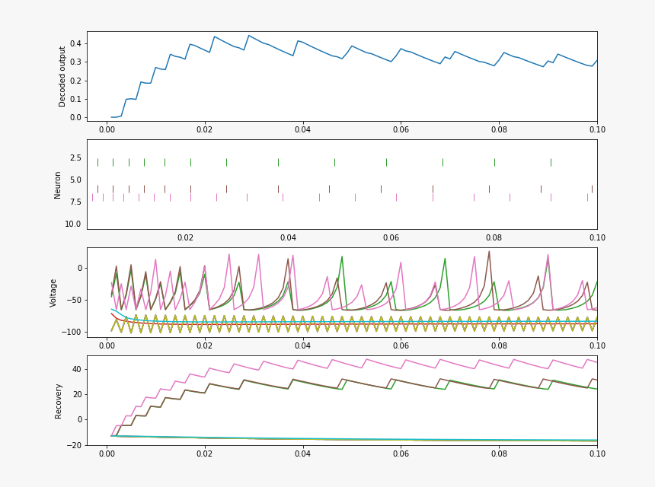Click x-tick 0.10 under the Decoded output plot
Viewport: 655px width, 487px height.
597,130
